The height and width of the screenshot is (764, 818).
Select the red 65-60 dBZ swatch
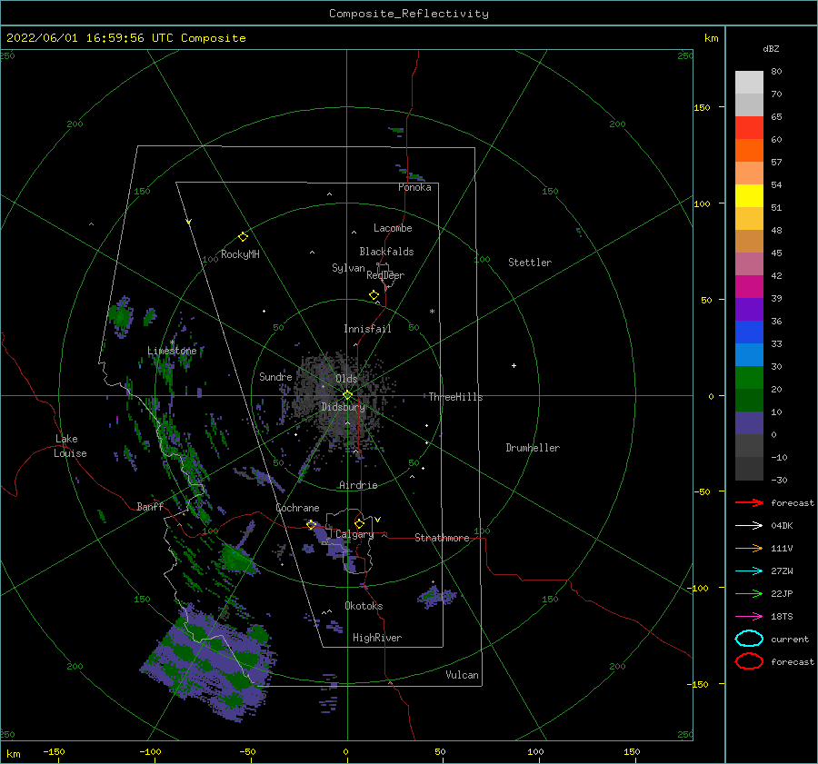(x=749, y=127)
